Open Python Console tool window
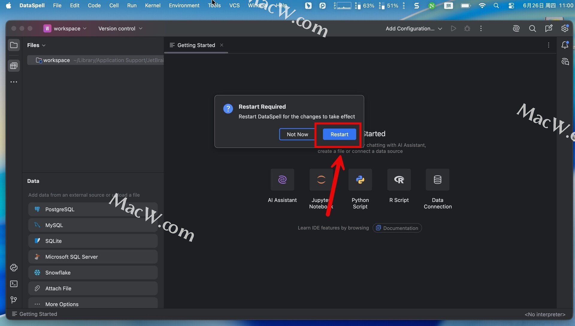This screenshot has height=326, width=575. click(14, 268)
